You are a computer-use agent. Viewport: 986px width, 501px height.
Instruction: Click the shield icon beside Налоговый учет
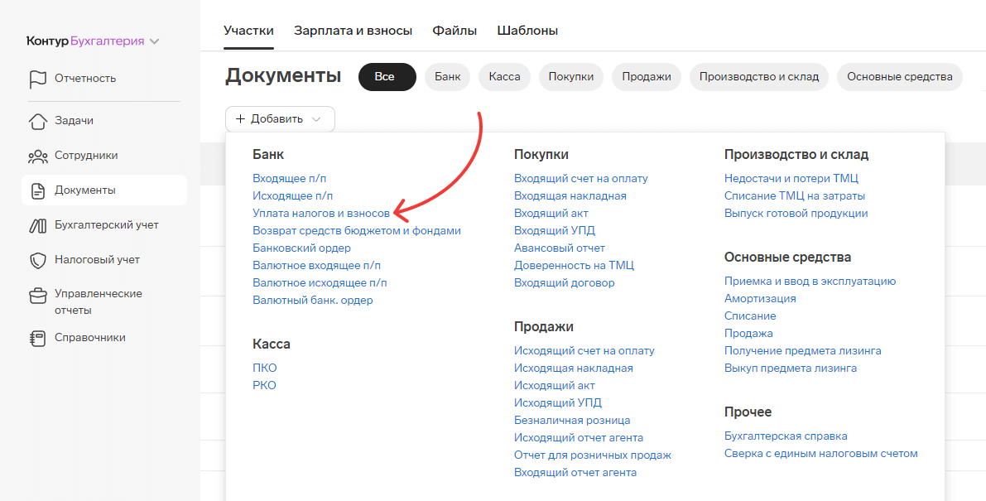pyautogui.click(x=38, y=260)
